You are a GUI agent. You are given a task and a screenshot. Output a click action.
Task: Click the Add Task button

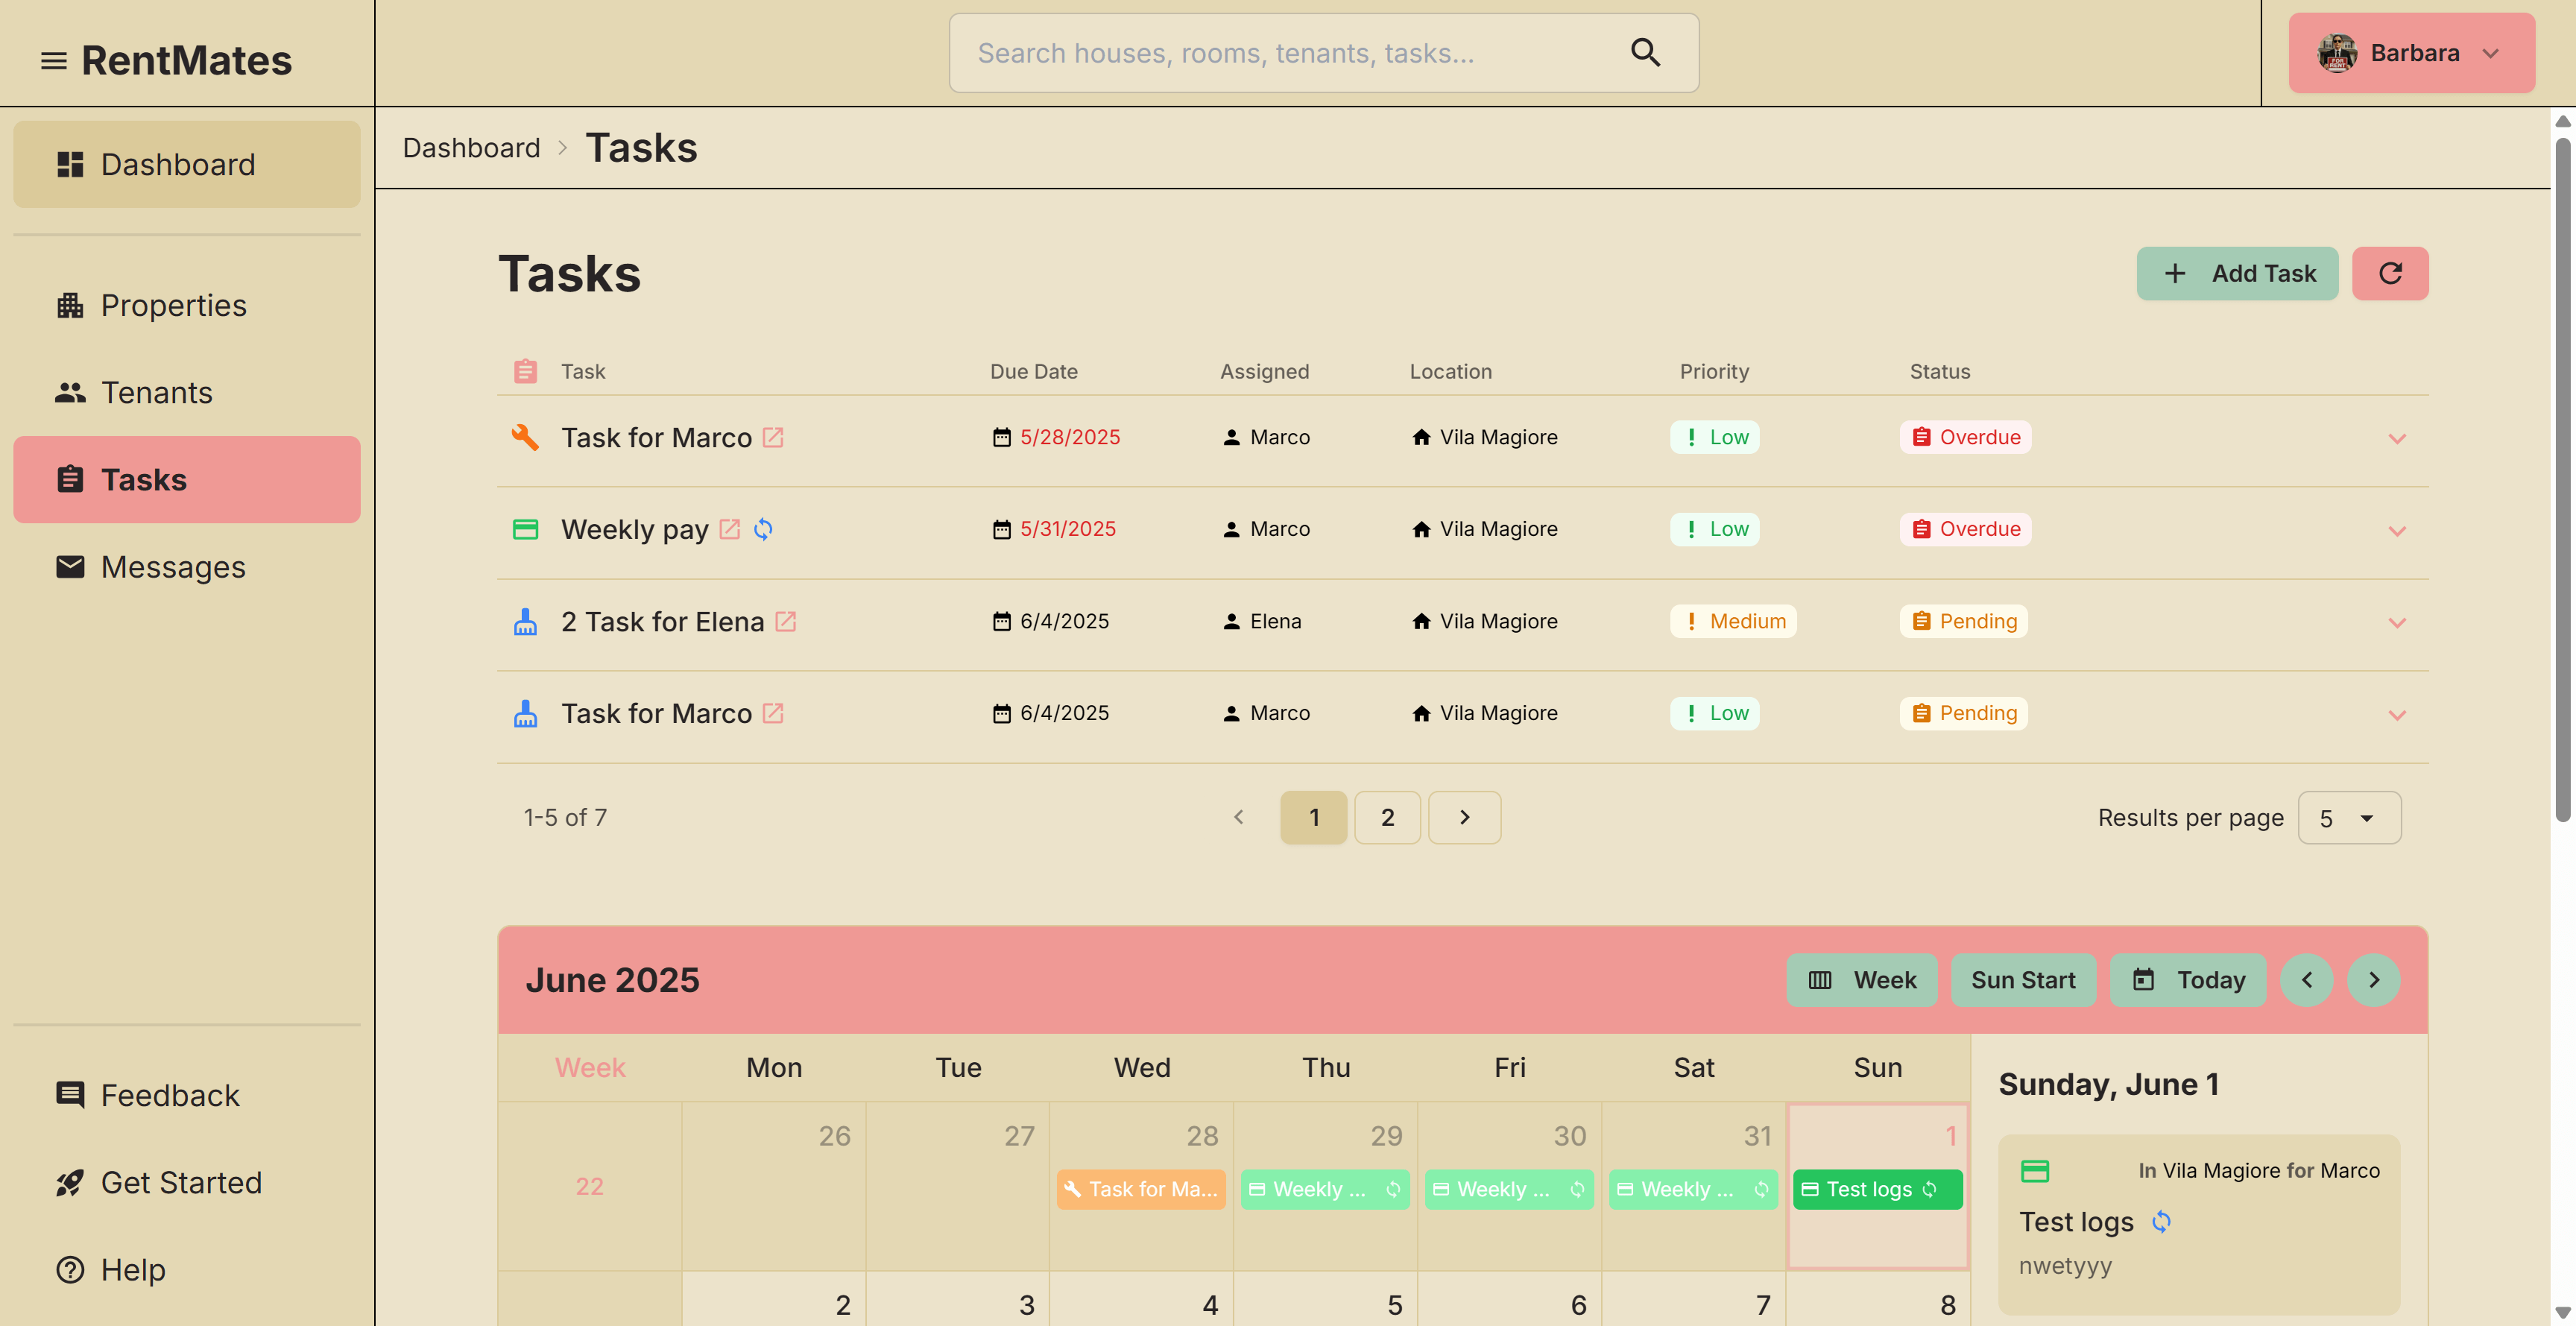[x=2237, y=273]
